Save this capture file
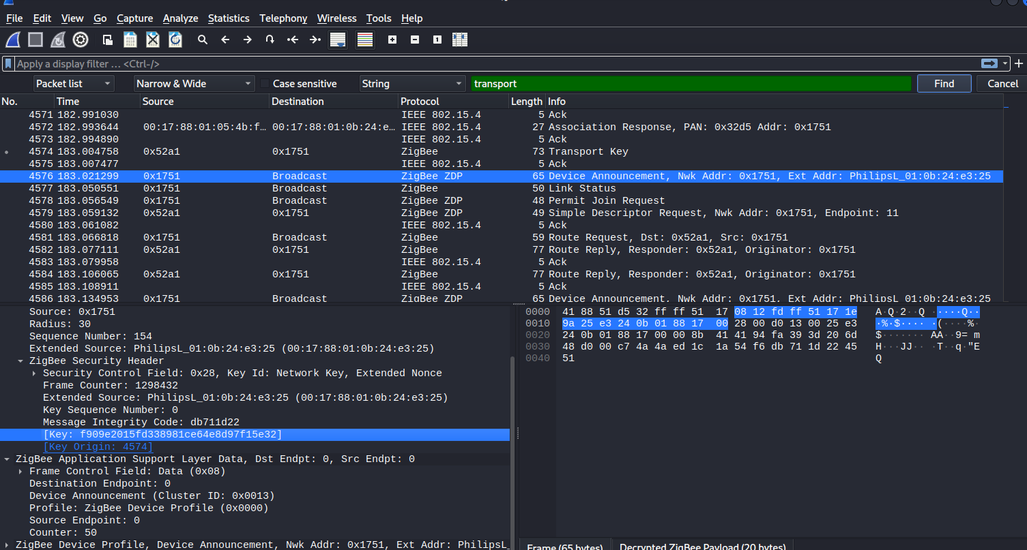 130,40
